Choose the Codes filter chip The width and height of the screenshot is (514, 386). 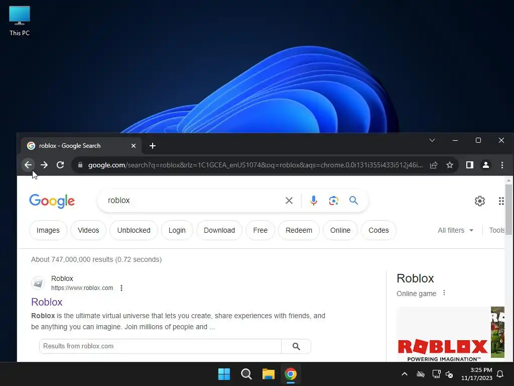point(378,230)
